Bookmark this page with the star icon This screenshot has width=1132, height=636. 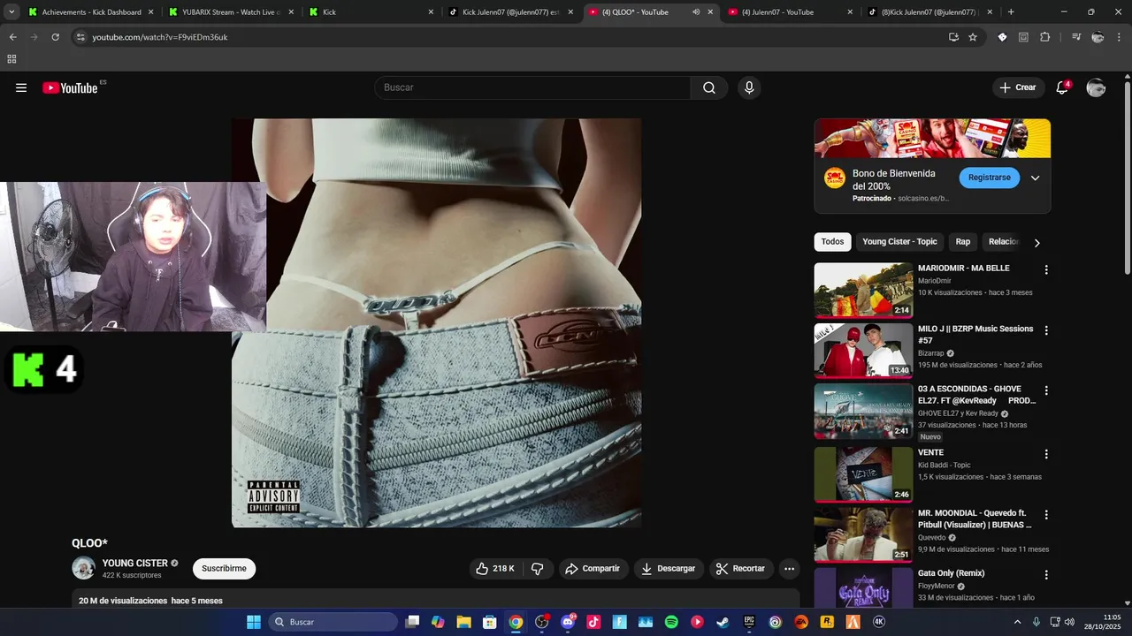pyautogui.click(x=973, y=37)
